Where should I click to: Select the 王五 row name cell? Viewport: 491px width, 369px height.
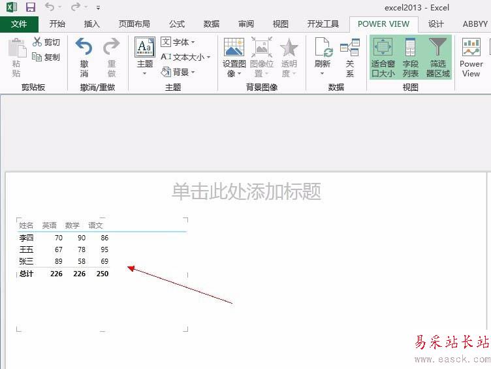26,249
